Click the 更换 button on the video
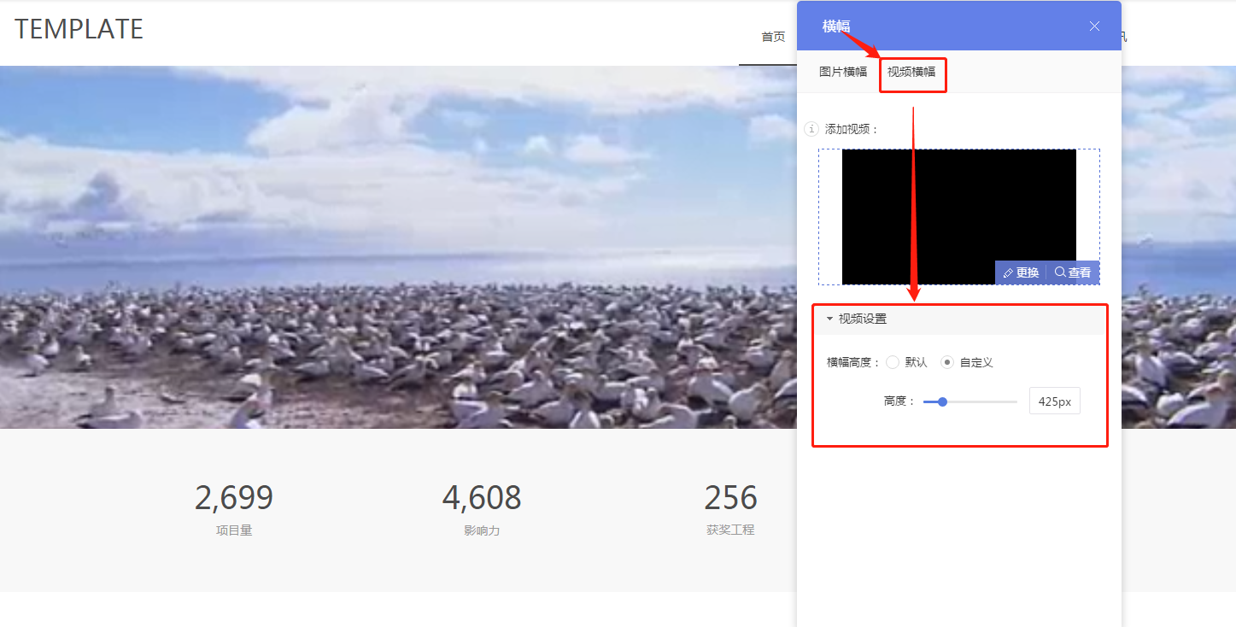1236x627 pixels. click(x=1021, y=272)
